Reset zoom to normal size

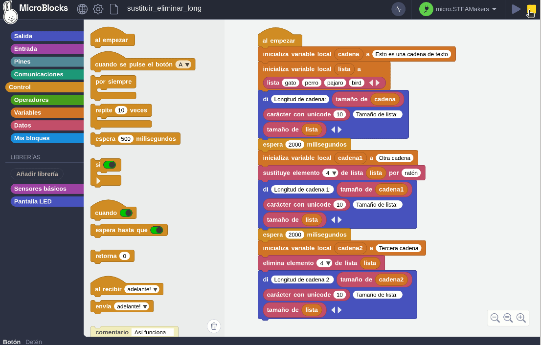(508, 318)
